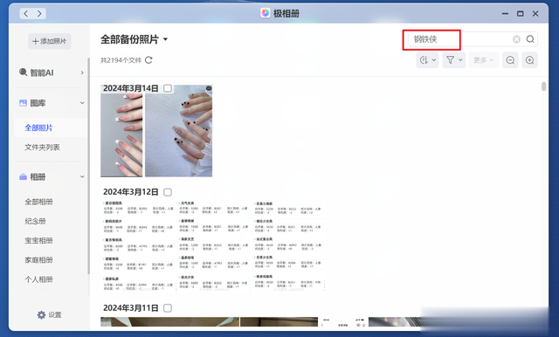
Task: Open 文件夹列表 in sidebar
Action: 42,148
